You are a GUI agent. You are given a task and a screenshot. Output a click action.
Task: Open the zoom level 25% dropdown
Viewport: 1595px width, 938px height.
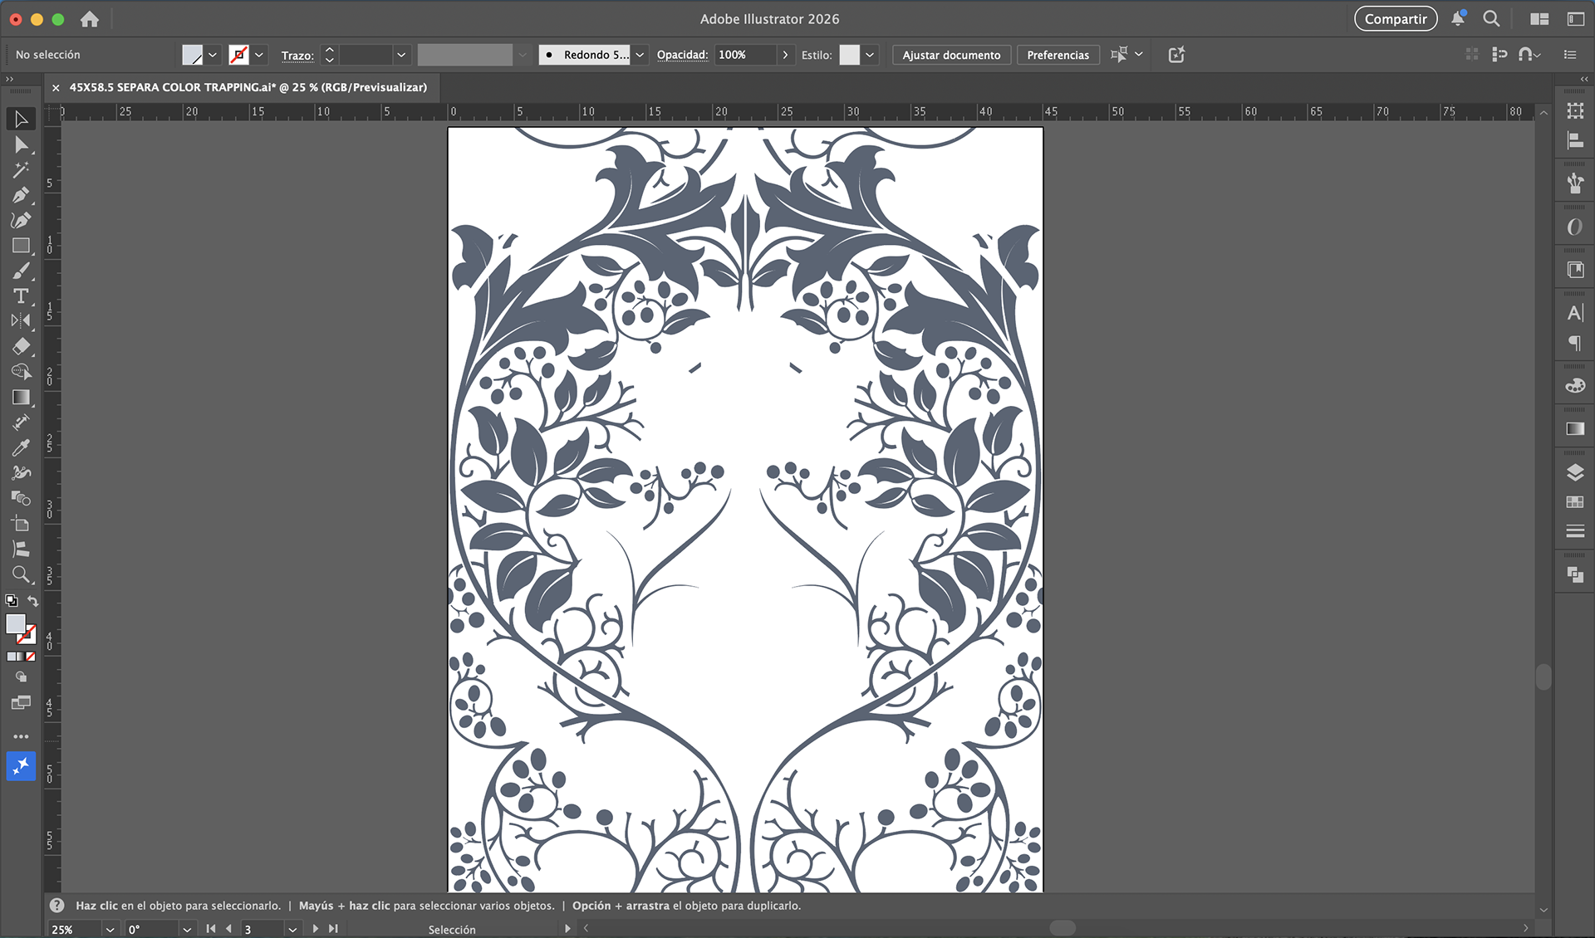110,930
